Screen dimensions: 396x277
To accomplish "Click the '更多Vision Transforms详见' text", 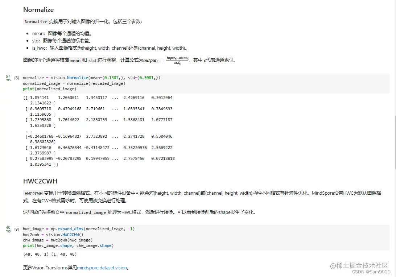I will point(50,268).
